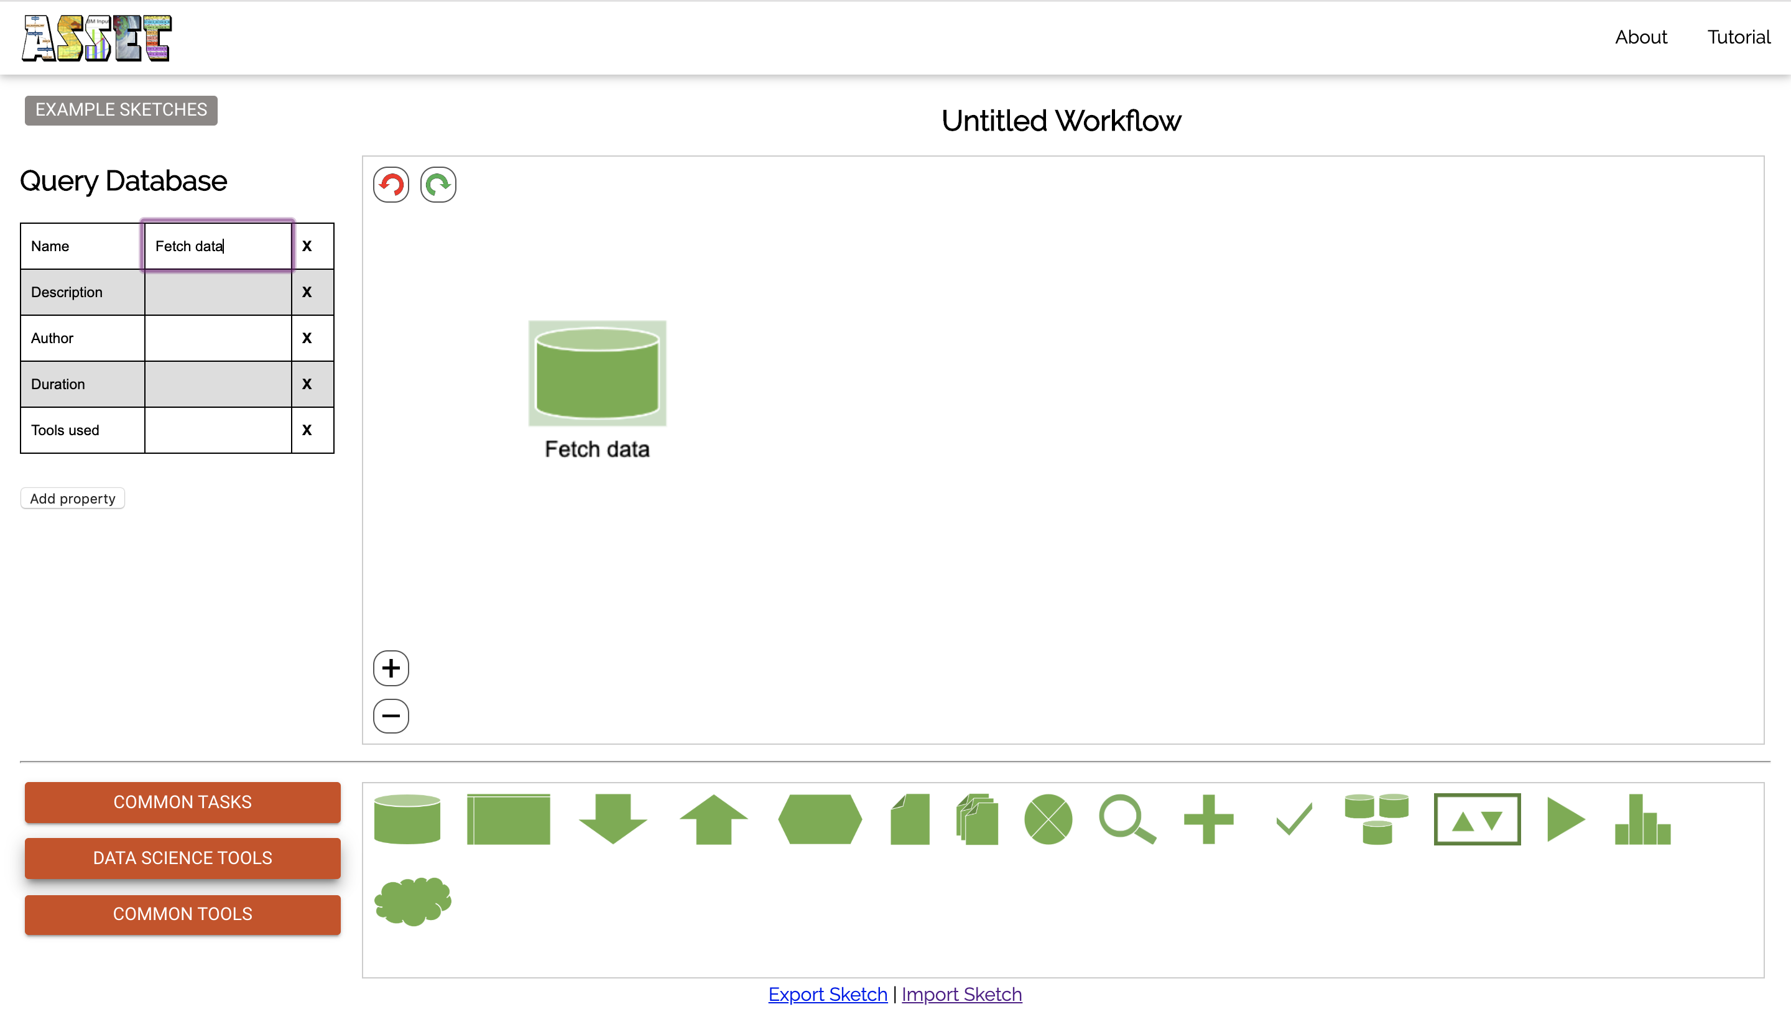The image size is (1791, 1022).
Task: Click the Export Sketch link
Action: click(x=827, y=995)
